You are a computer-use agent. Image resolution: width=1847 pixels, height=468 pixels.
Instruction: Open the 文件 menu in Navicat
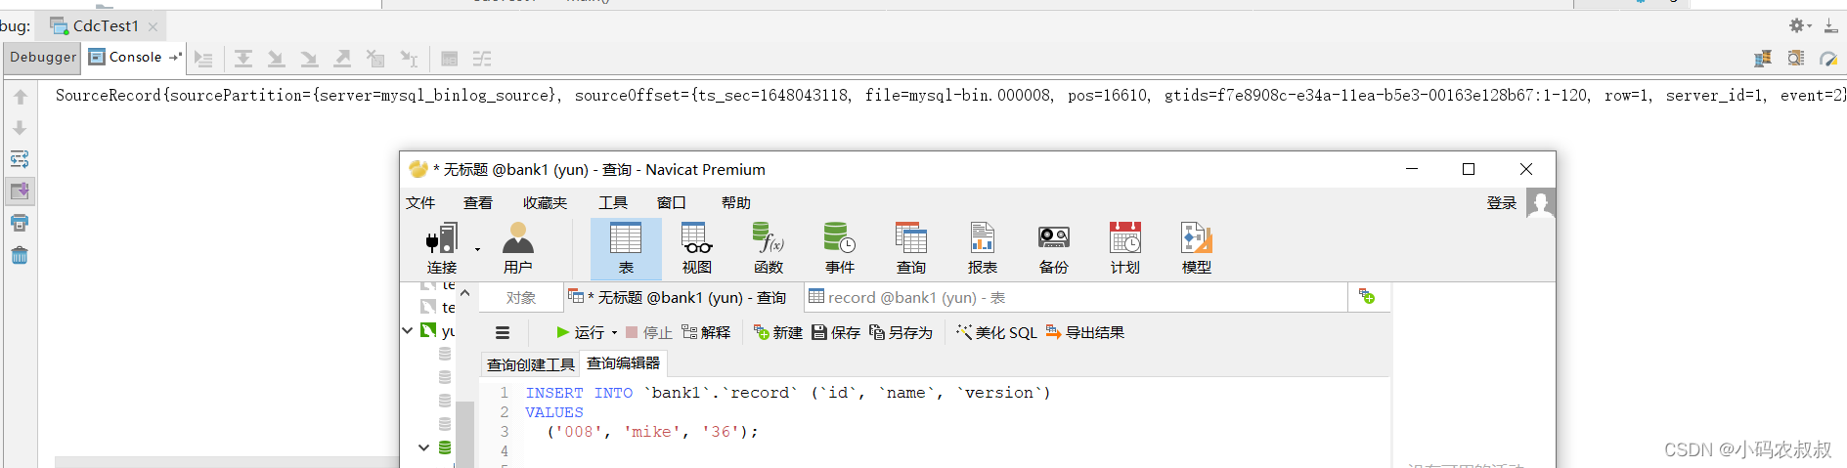pyautogui.click(x=420, y=203)
